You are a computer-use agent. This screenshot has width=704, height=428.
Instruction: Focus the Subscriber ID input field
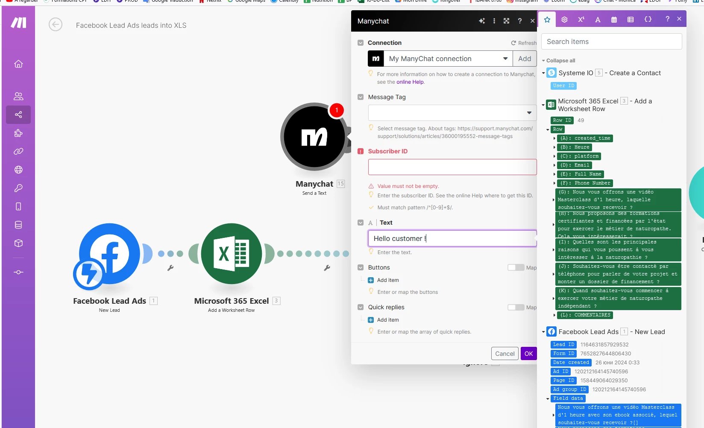coord(452,167)
